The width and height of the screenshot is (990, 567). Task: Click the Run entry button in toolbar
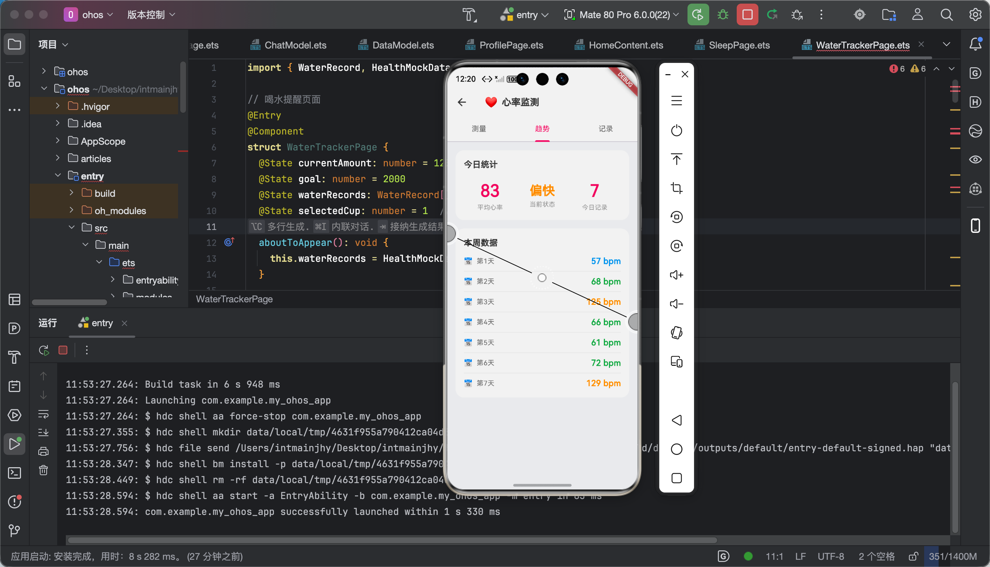pos(698,15)
